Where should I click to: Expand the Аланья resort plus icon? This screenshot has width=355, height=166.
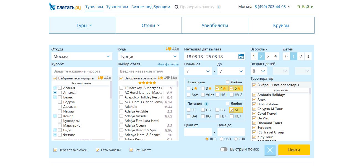pos(55,88)
